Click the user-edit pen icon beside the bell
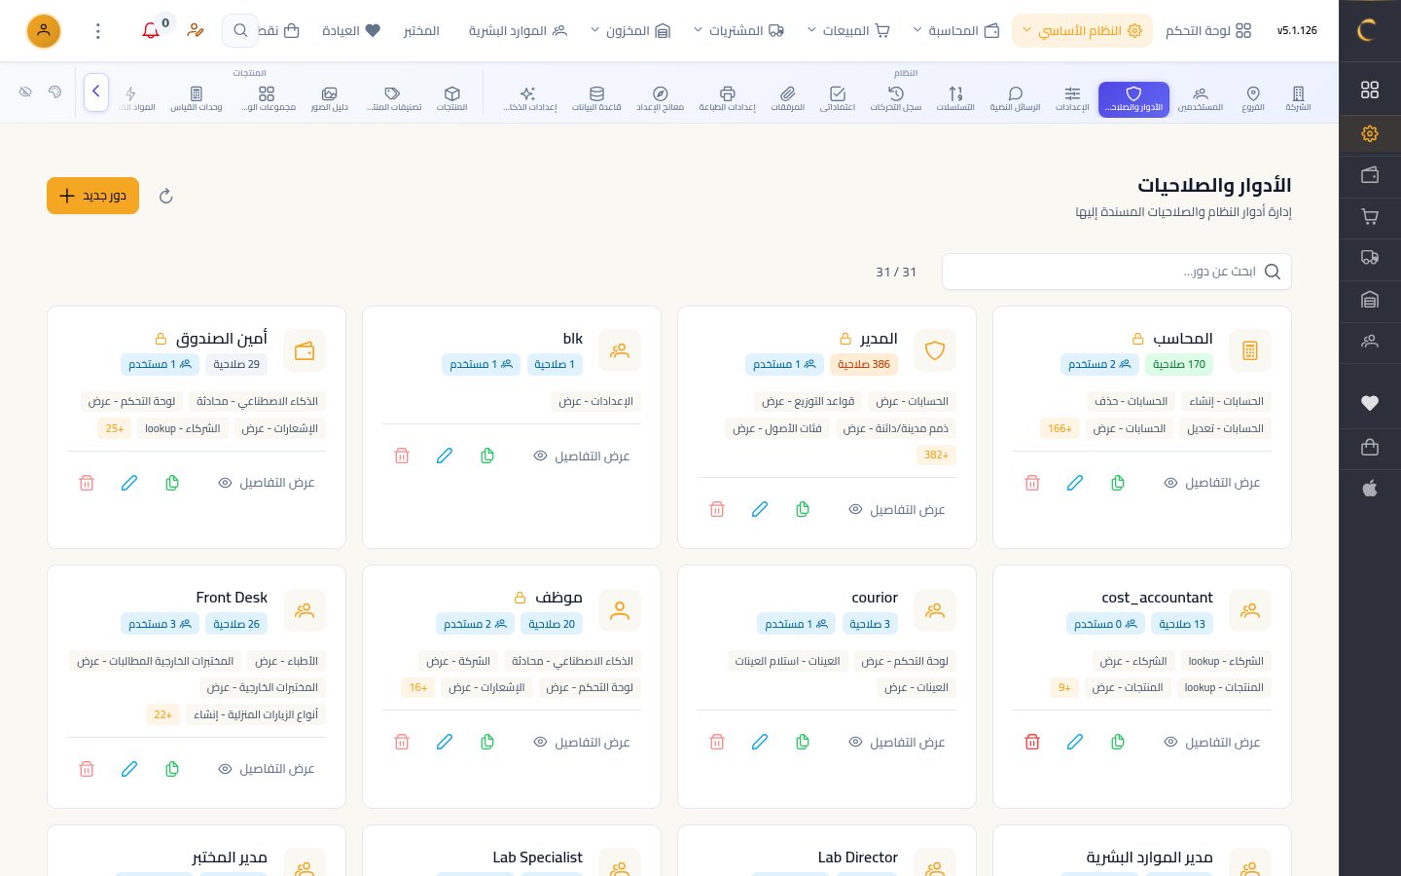Image resolution: width=1401 pixels, height=876 pixels. [x=196, y=31]
